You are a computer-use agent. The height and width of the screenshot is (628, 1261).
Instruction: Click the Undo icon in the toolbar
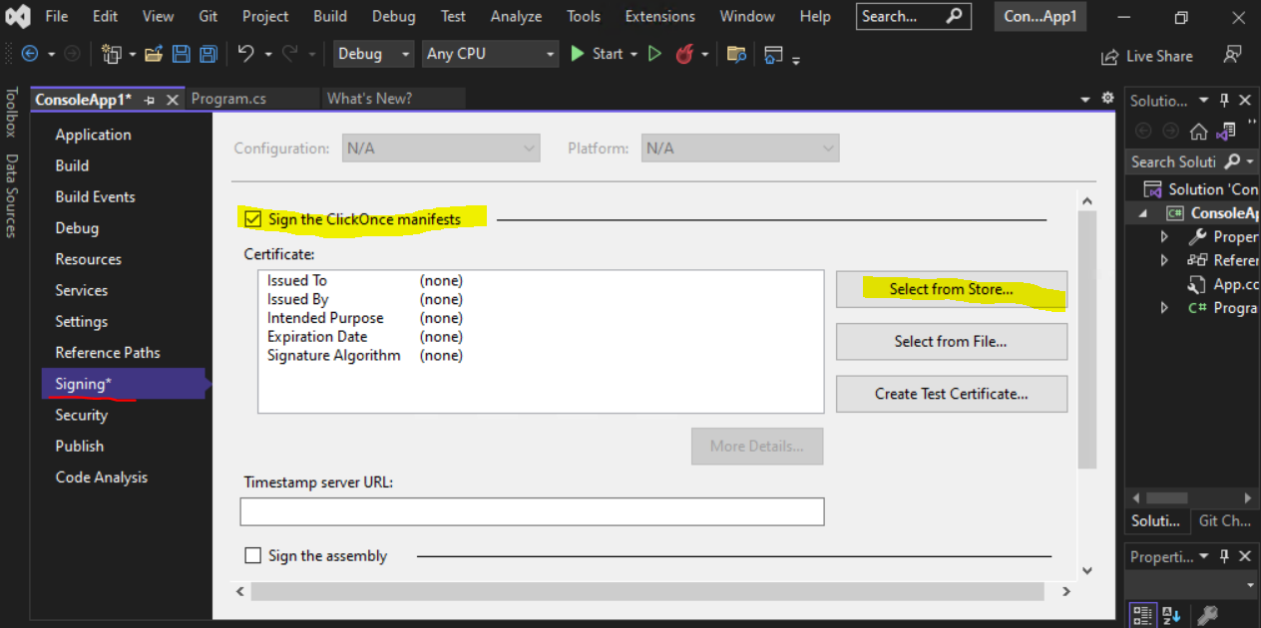click(x=246, y=53)
